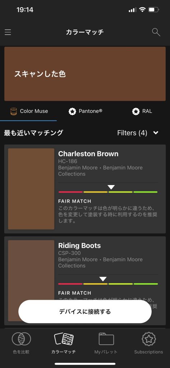The width and height of the screenshot is (170, 368).
Task: Tap the デバイスに接続する button
Action: point(85,312)
